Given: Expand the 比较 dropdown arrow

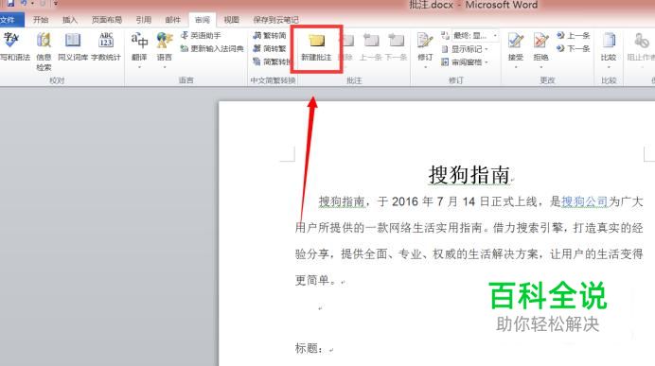Looking at the screenshot, I should click(x=609, y=67).
